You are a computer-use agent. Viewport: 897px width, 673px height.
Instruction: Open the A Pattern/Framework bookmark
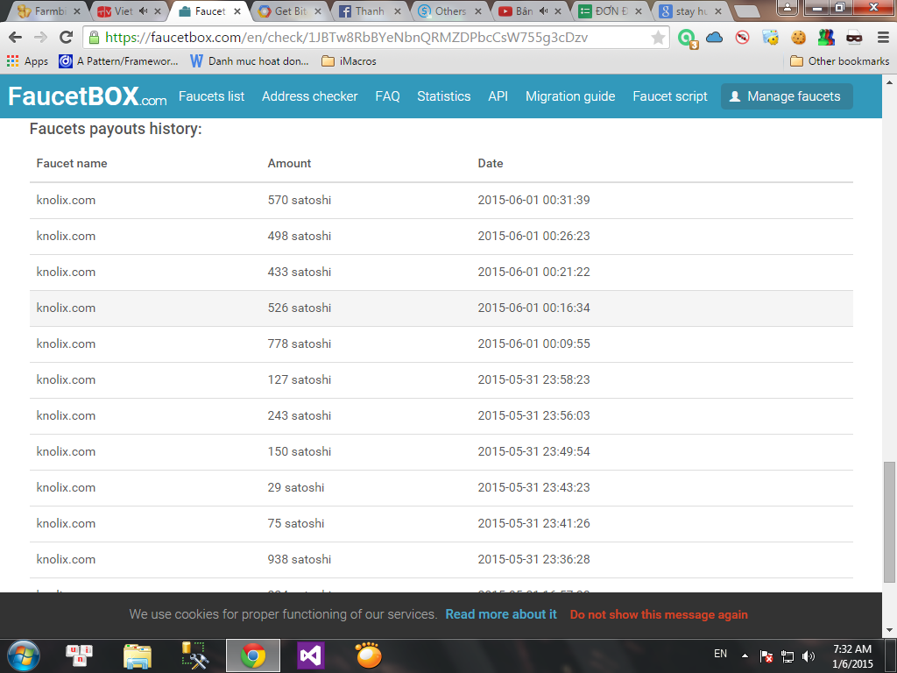click(119, 61)
